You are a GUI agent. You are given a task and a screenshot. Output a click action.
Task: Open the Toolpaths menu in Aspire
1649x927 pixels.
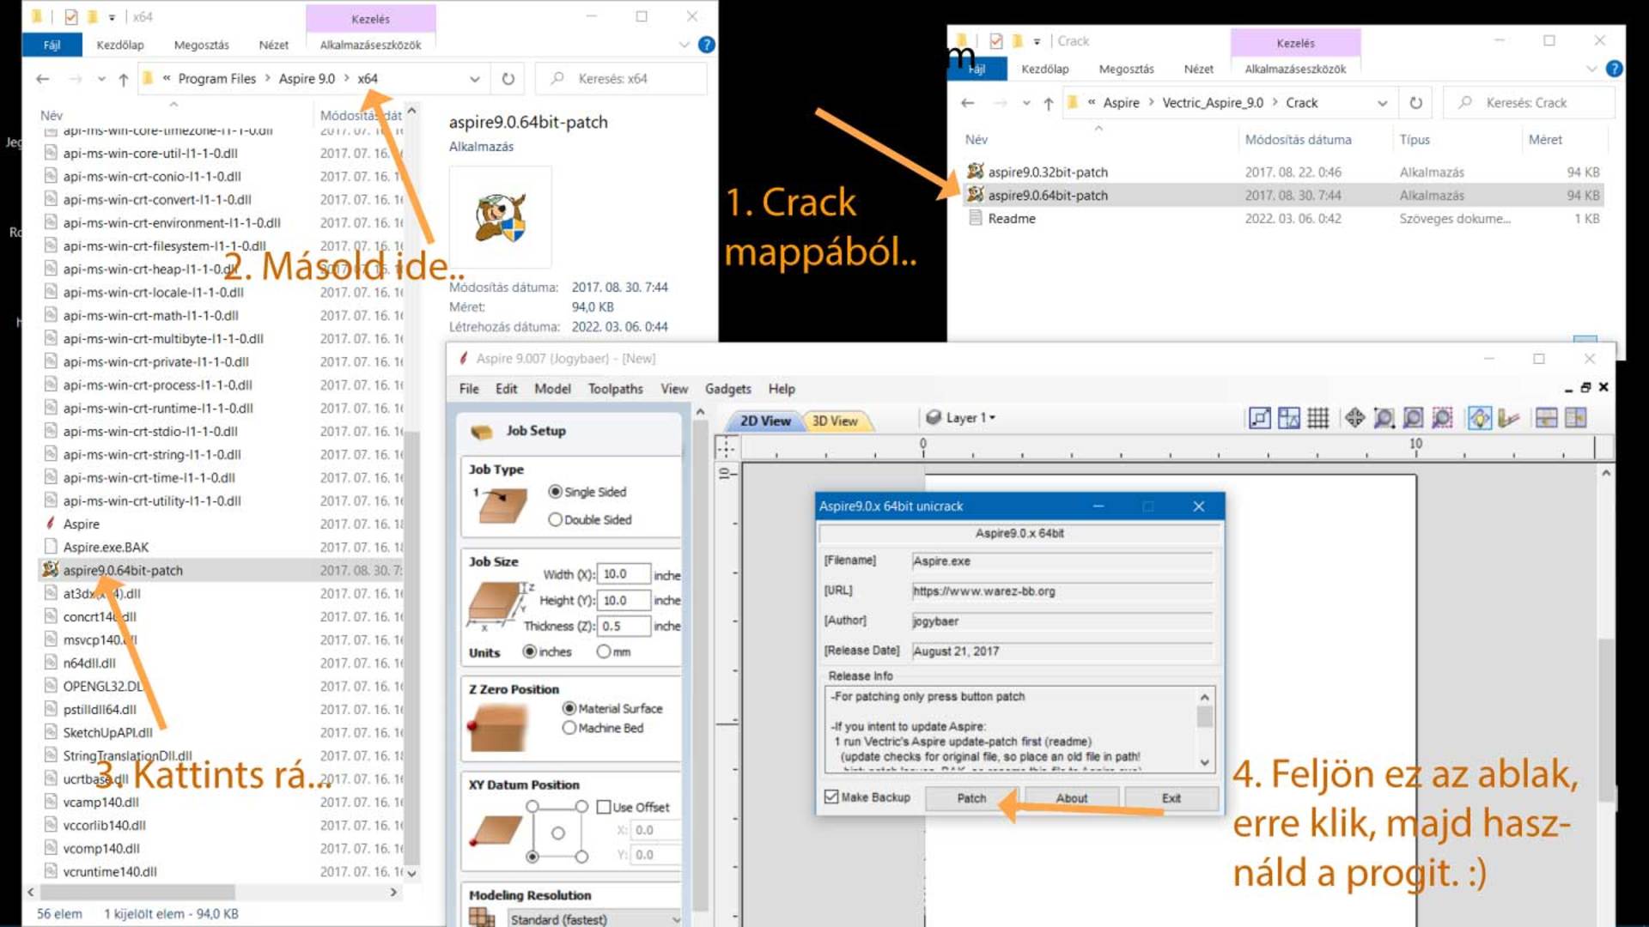(x=615, y=389)
